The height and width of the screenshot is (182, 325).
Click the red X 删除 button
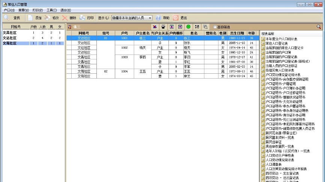coord(69,18)
